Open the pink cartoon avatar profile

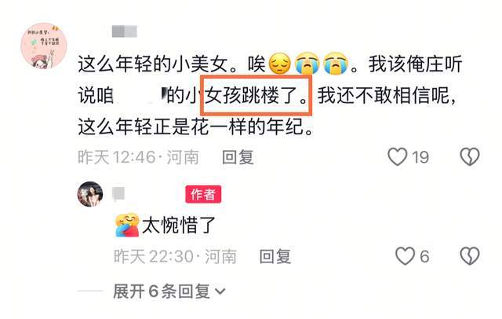[44, 46]
